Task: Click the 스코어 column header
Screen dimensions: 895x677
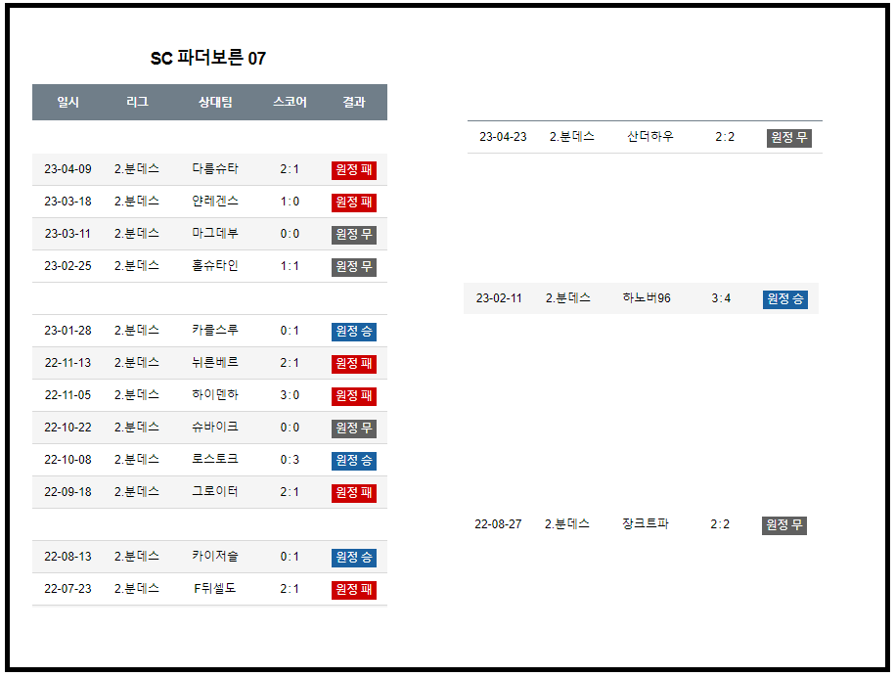Action: (290, 102)
